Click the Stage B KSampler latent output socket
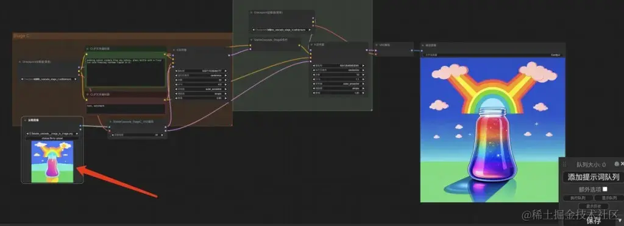 [x=366, y=50]
